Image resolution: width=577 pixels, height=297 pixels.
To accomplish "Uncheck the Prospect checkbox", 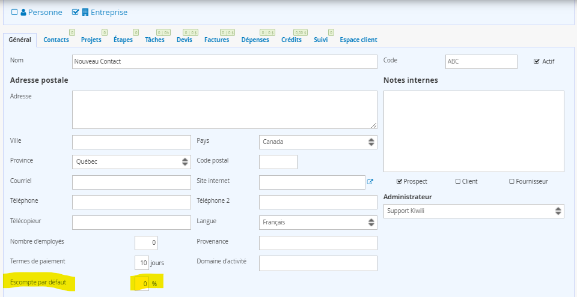I will [x=400, y=181].
